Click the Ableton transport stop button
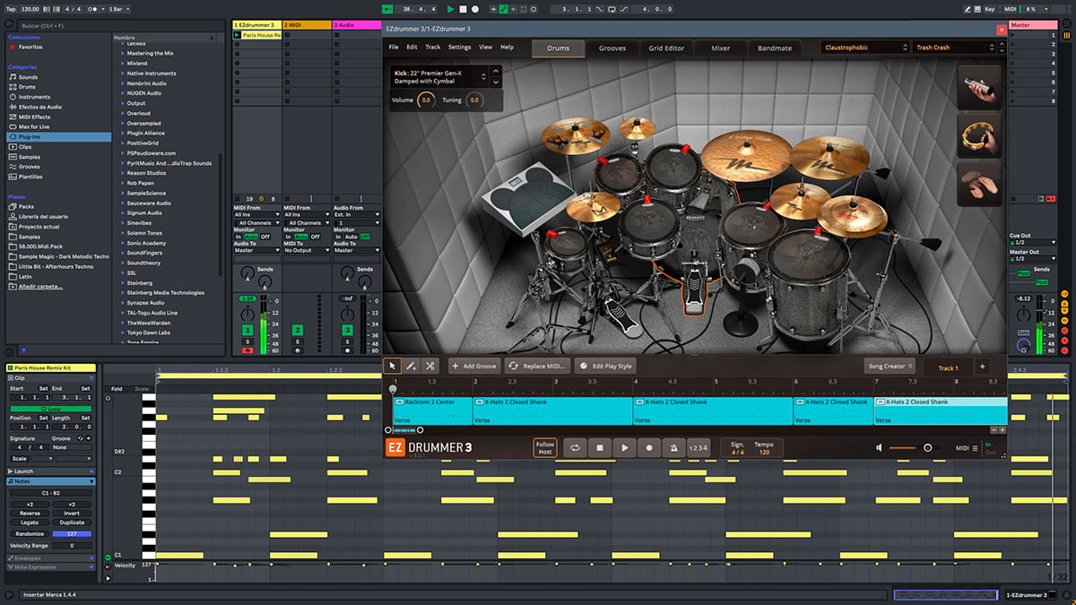The width and height of the screenshot is (1076, 605). point(463,9)
